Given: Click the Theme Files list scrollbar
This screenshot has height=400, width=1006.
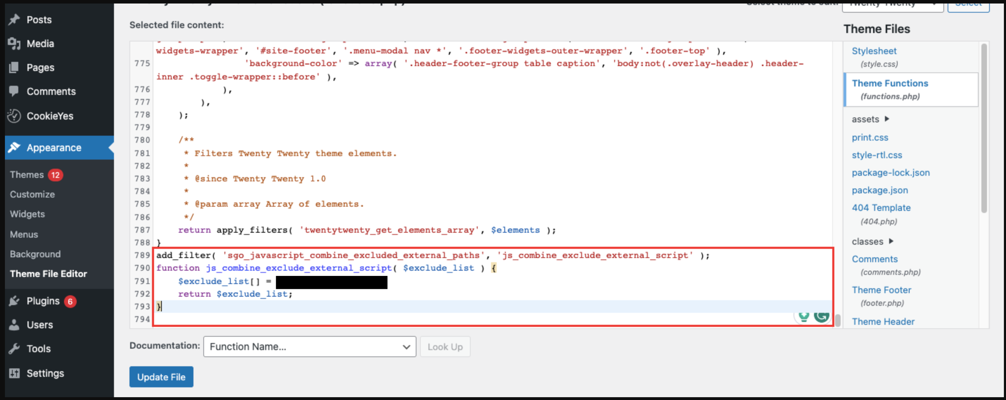Looking at the screenshot, I should pyautogui.click(x=984, y=129).
